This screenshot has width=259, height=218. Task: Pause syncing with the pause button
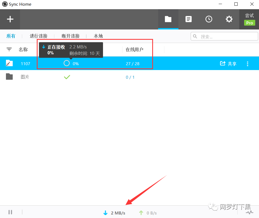pyautogui.click(x=10, y=212)
